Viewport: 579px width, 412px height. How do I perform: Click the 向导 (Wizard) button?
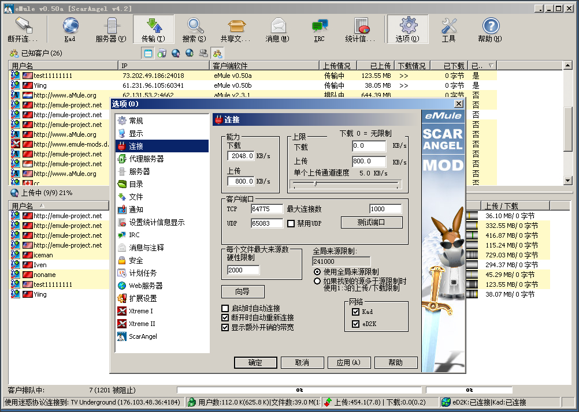243,291
